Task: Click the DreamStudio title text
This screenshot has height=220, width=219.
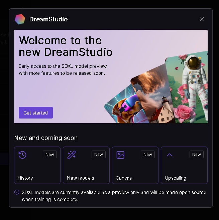Action: [x=48, y=19]
